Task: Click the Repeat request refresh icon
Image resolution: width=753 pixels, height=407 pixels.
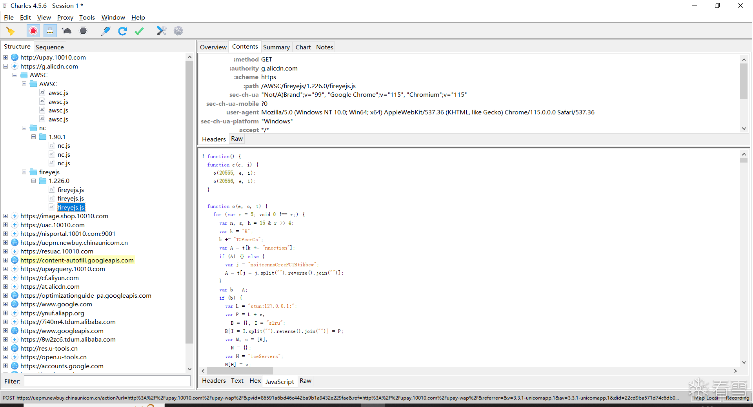Action: click(x=122, y=31)
